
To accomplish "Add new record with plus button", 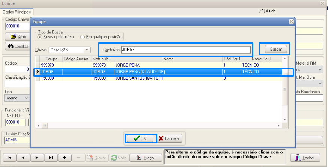I will [x=65, y=158].
